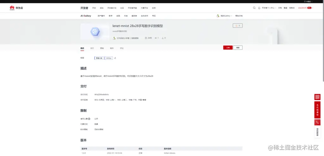Click the edit tags pencil icon
The height and width of the screenshot is (156, 324).
(115, 58)
